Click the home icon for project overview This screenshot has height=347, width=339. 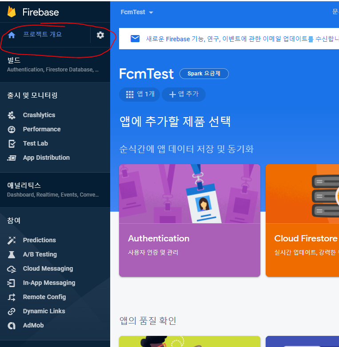click(x=12, y=35)
